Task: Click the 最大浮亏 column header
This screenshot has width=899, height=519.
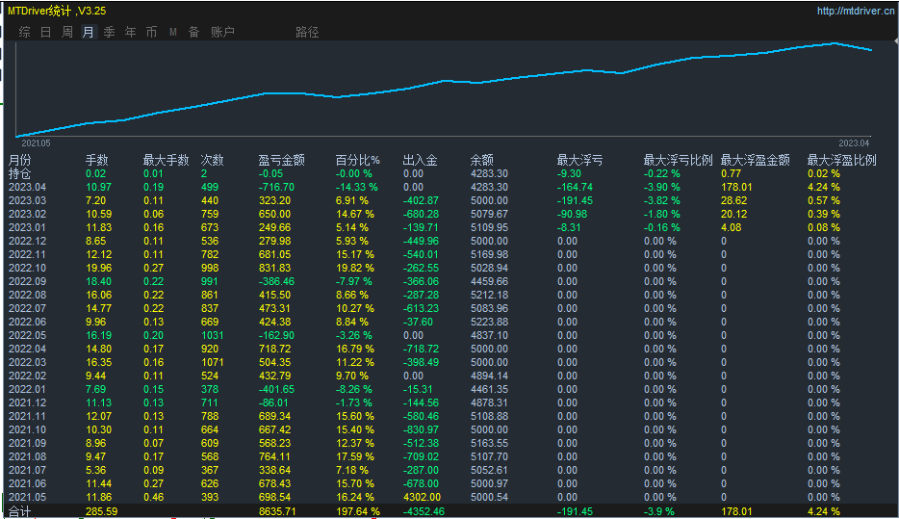Action: pos(579,160)
